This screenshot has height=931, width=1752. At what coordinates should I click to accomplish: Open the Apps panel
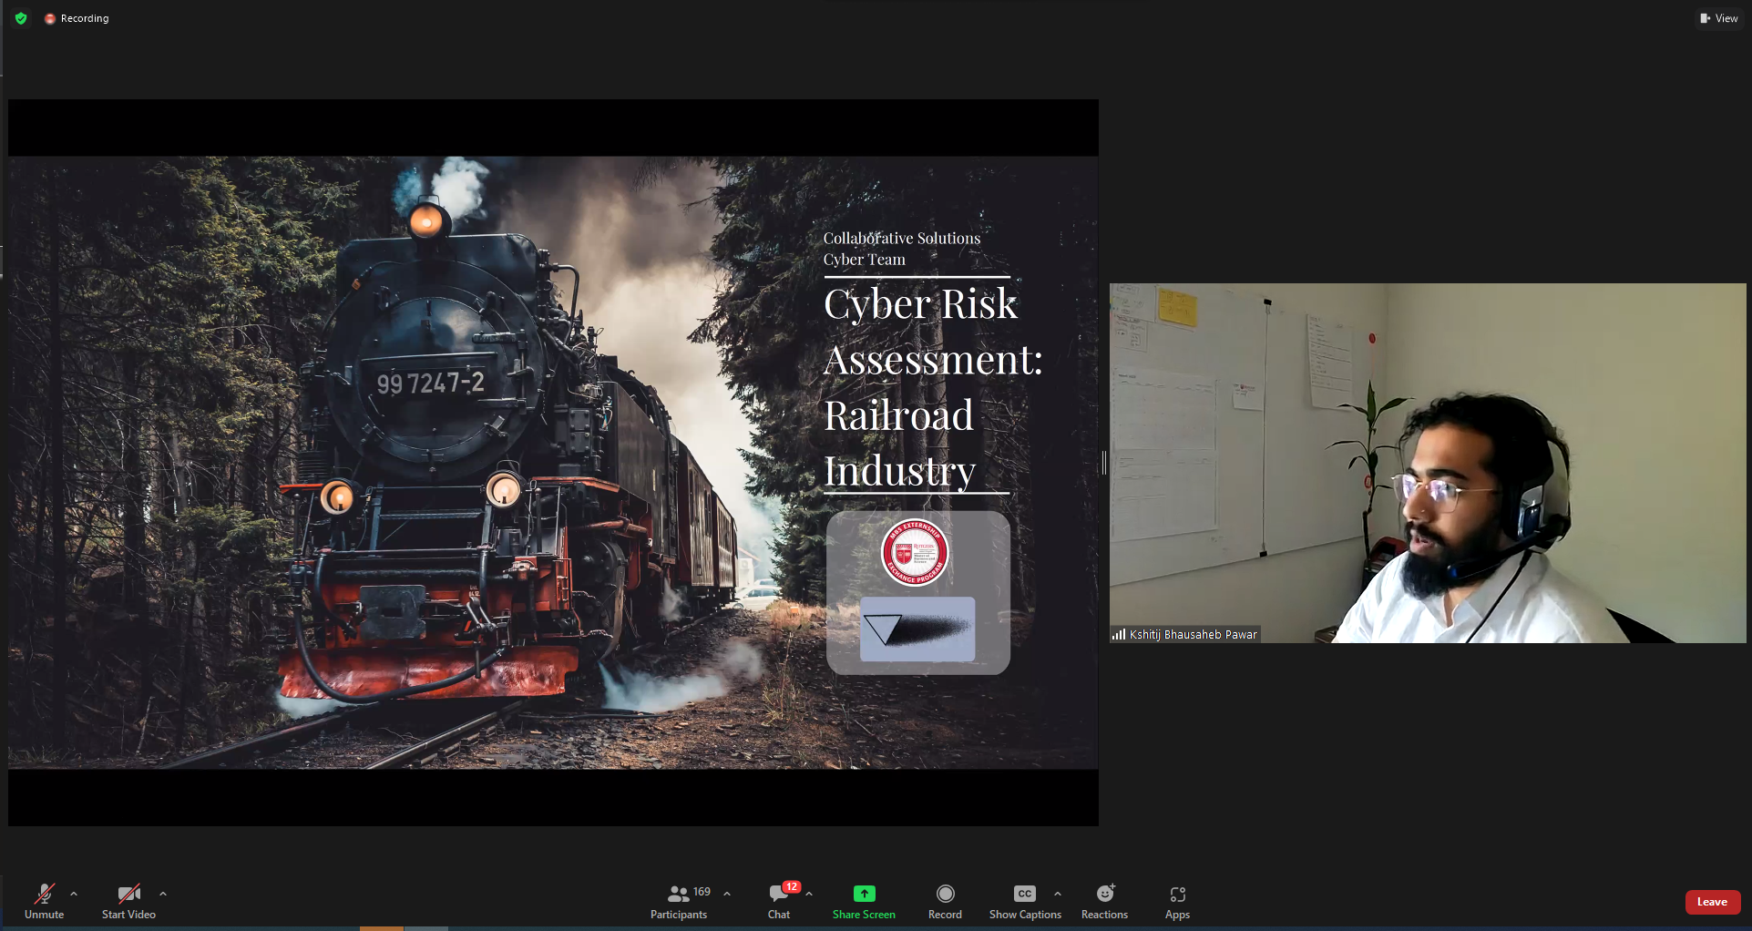pyautogui.click(x=1177, y=902)
